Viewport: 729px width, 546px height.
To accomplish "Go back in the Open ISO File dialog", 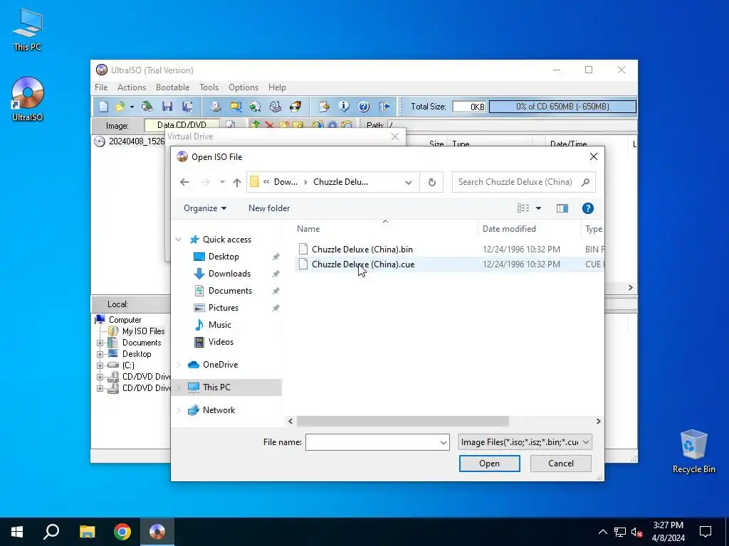I will pyautogui.click(x=184, y=182).
